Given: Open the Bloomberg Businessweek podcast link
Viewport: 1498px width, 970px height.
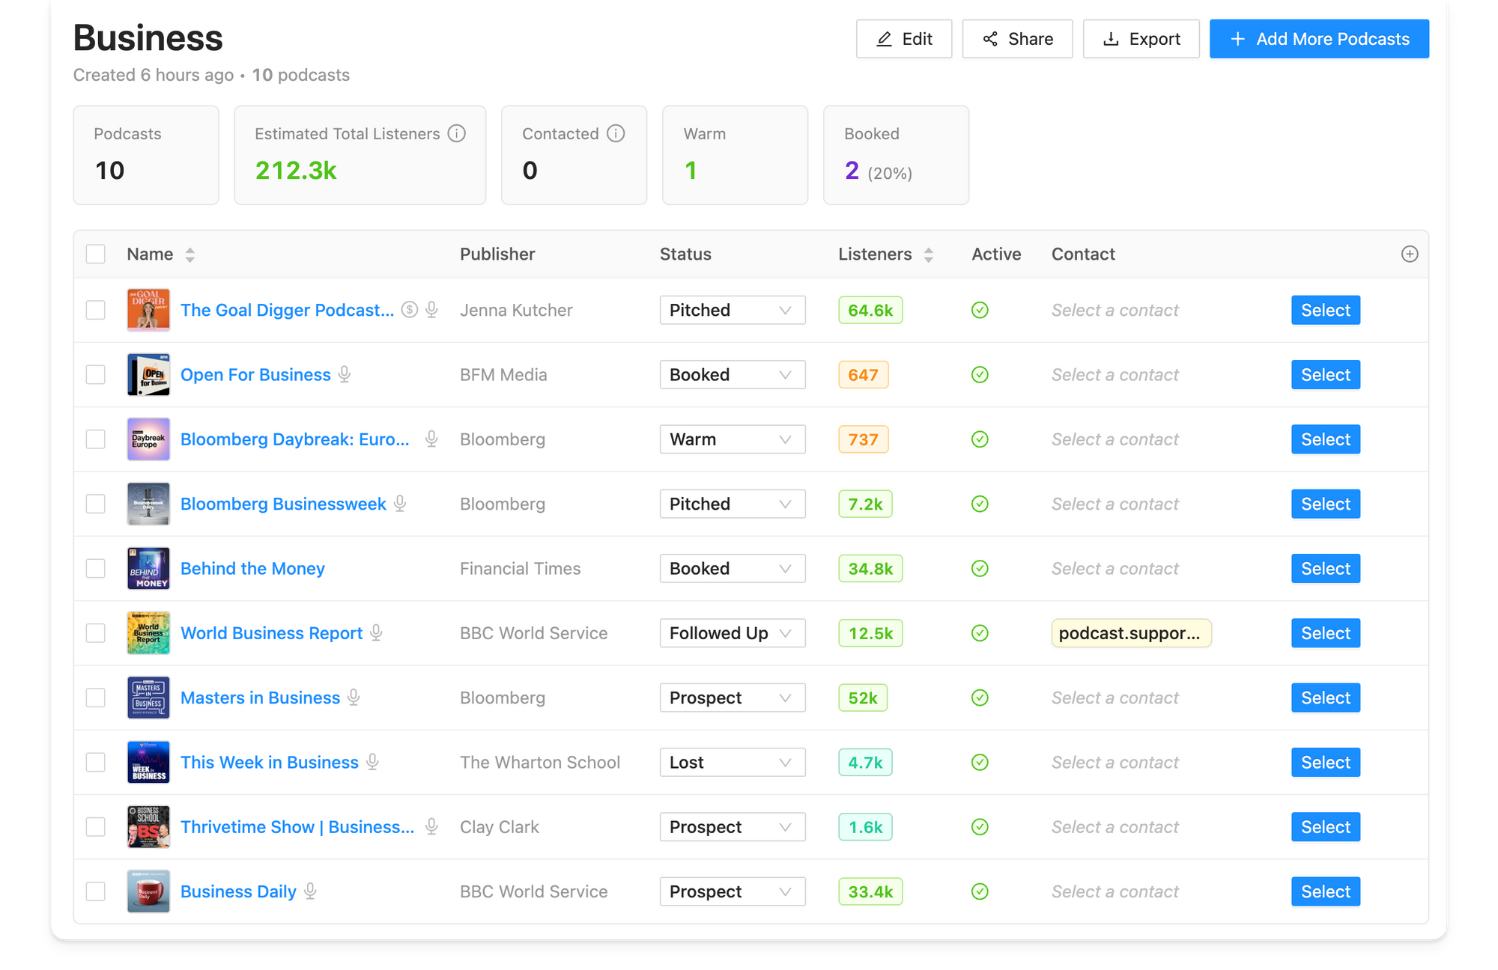Looking at the screenshot, I should tap(283, 504).
